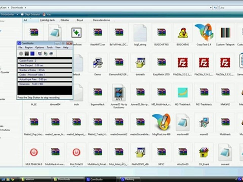The height and width of the screenshot is (182, 243).
Task: Open the Görünümler views dropdown
Action: (17, 14)
